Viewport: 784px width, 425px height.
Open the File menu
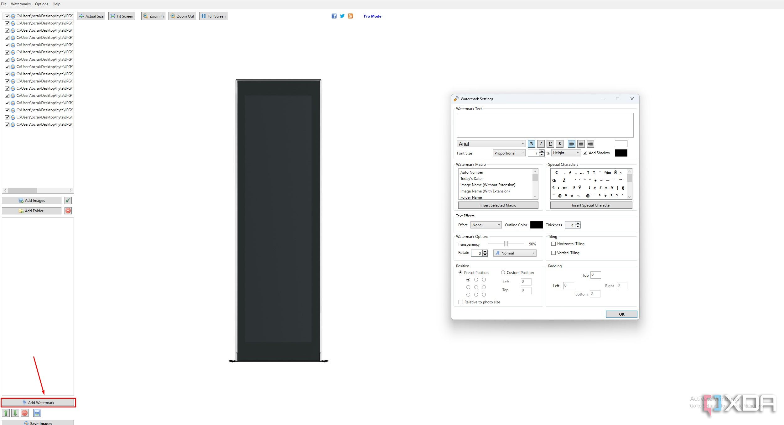(x=4, y=4)
